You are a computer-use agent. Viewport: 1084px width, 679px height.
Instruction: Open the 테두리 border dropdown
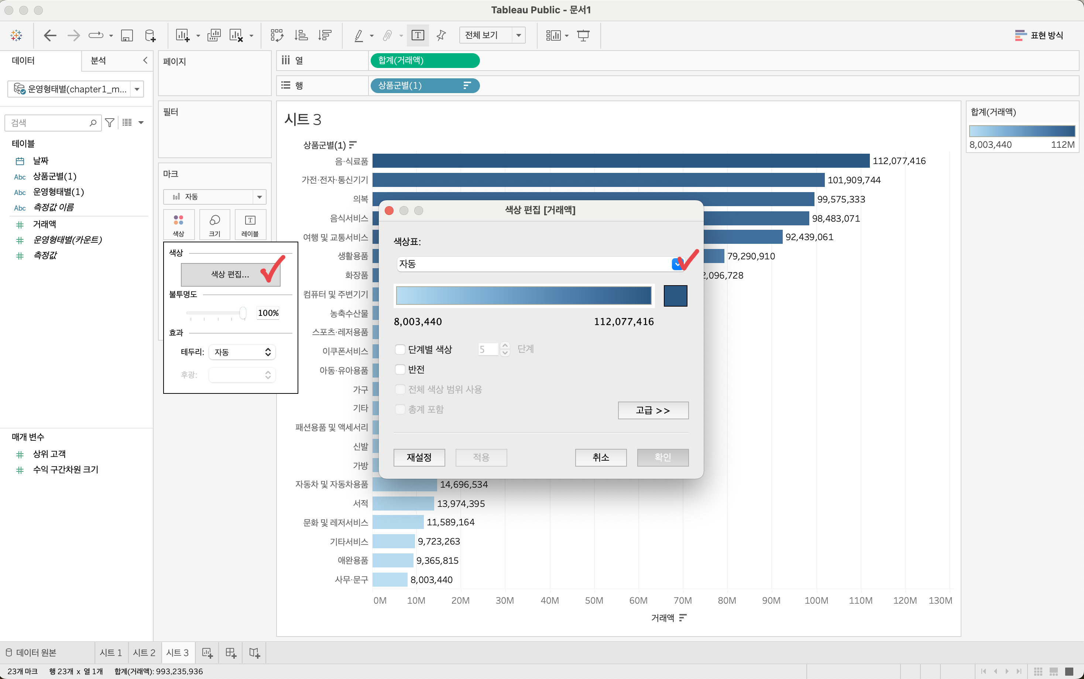(242, 352)
